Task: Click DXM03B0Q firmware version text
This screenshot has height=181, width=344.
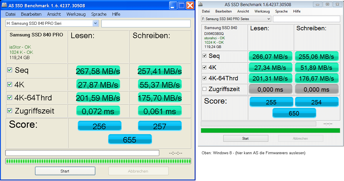Action: [x=214, y=34]
